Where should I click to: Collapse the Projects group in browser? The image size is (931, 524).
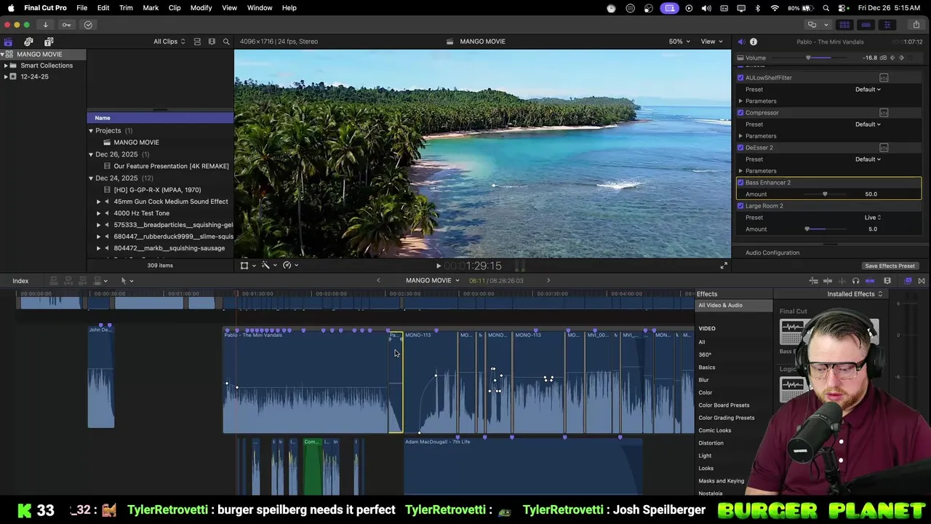(x=91, y=131)
